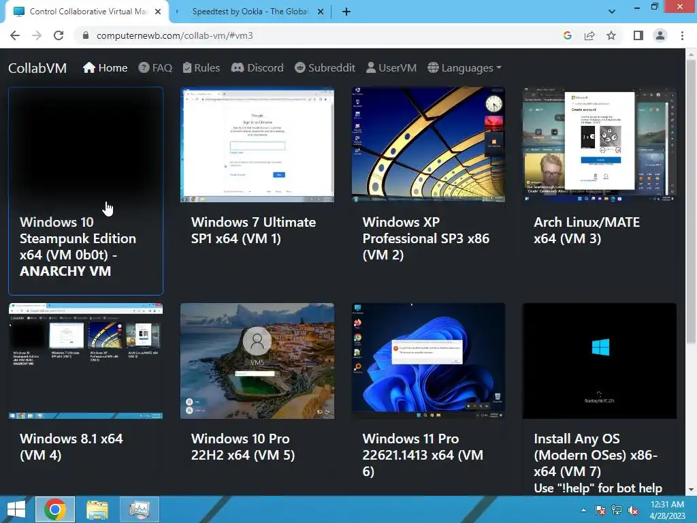
Task: Open Arch Linux/MATE VM 3 thumbnail
Action: coord(600,145)
